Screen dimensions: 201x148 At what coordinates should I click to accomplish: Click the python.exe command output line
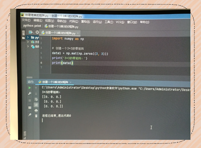coord(116,89)
